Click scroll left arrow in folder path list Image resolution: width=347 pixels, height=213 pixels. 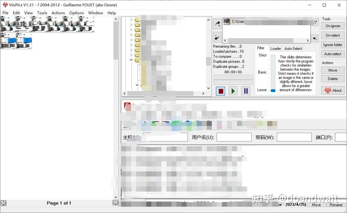click(x=225, y=40)
